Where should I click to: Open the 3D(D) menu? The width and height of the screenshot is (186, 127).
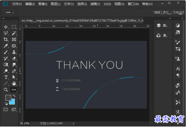(107, 4)
